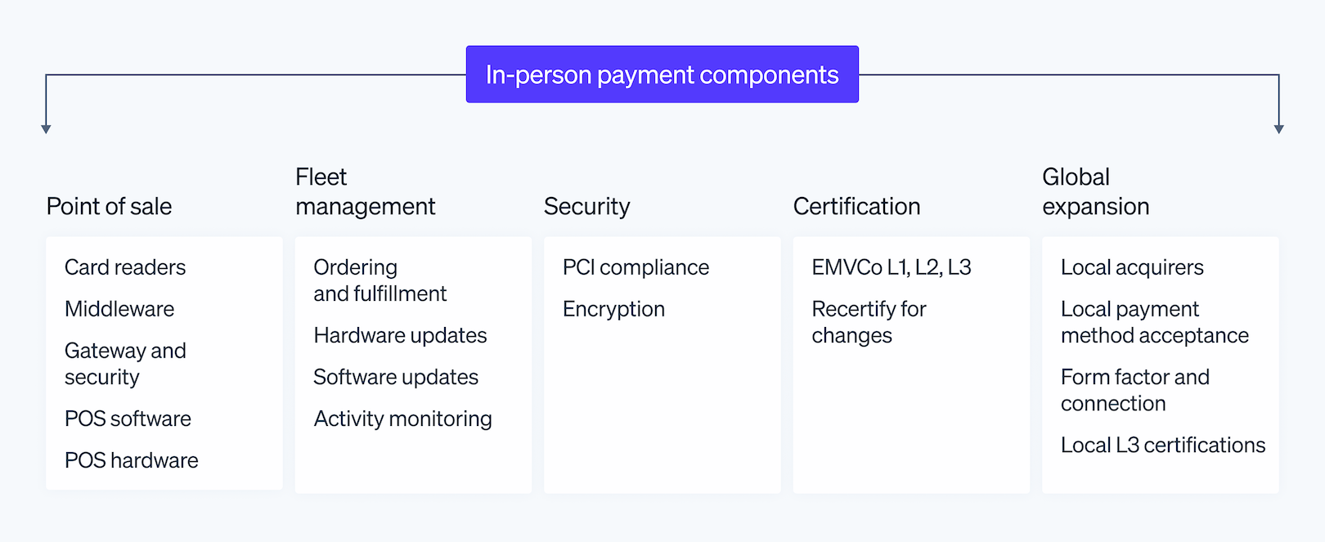Select Local L3 certifications item
The image size is (1325, 542).
(1162, 445)
